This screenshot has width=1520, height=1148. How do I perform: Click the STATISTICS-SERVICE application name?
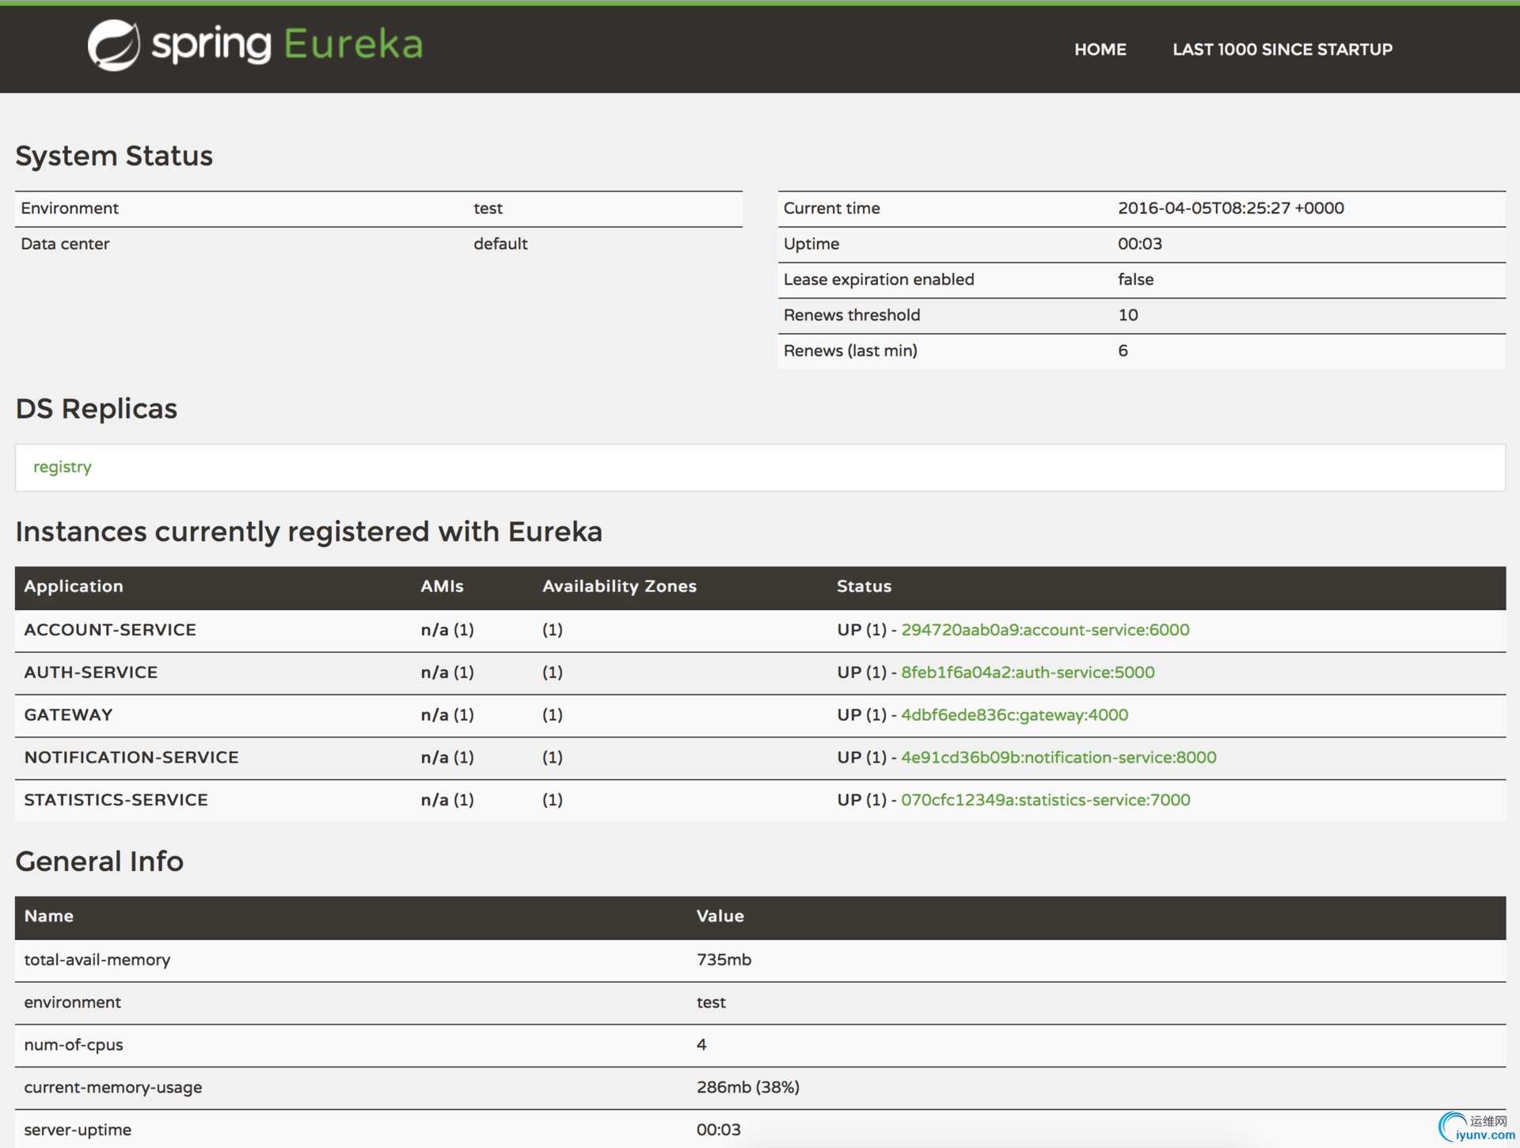coord(116,800)
